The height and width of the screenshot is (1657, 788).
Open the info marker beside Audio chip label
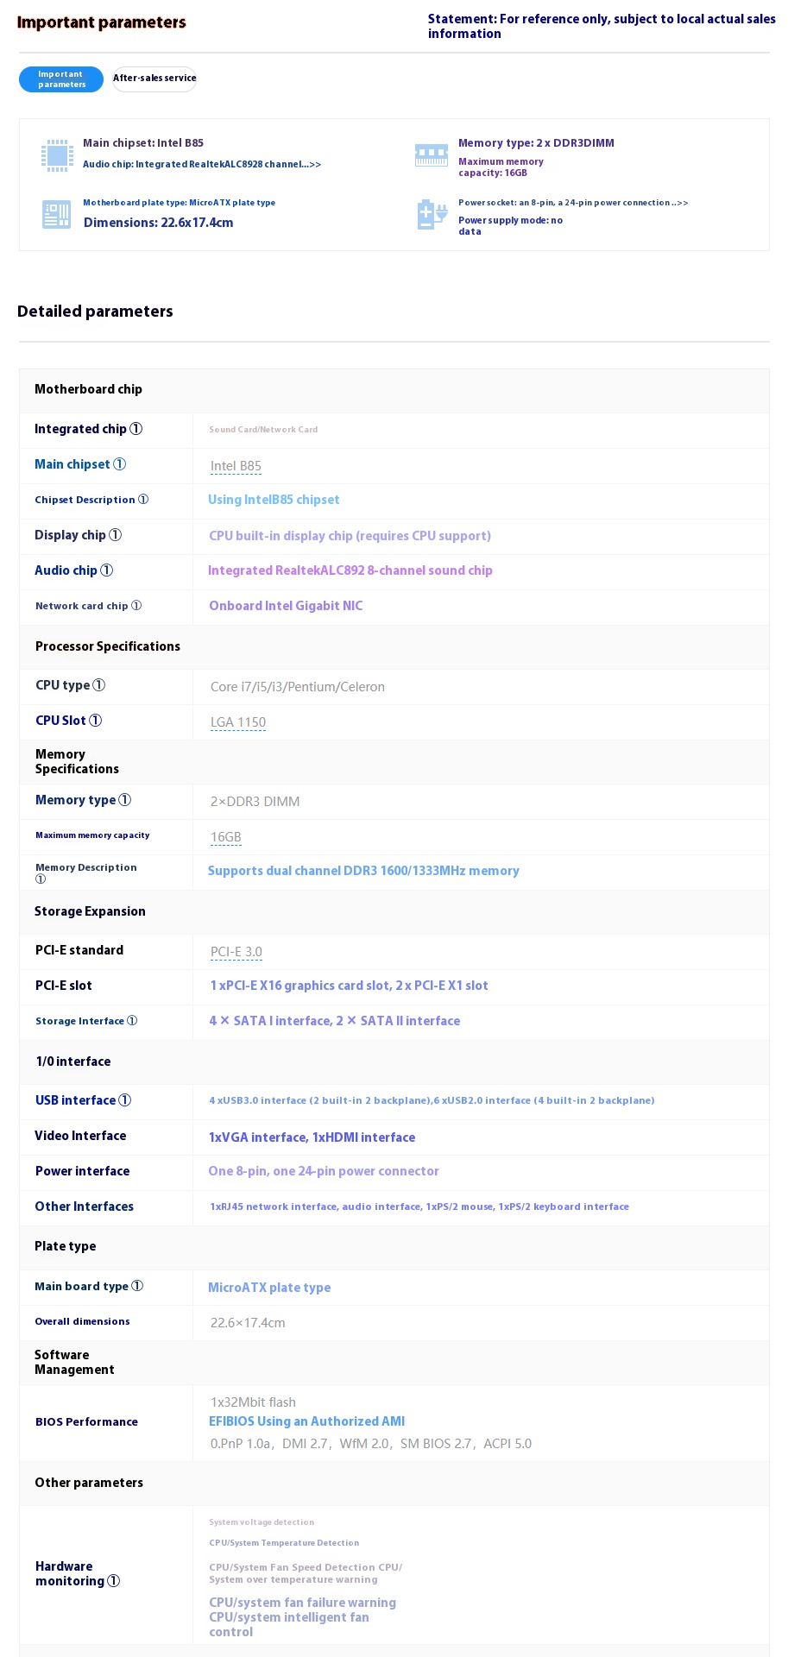coord(106,570)
